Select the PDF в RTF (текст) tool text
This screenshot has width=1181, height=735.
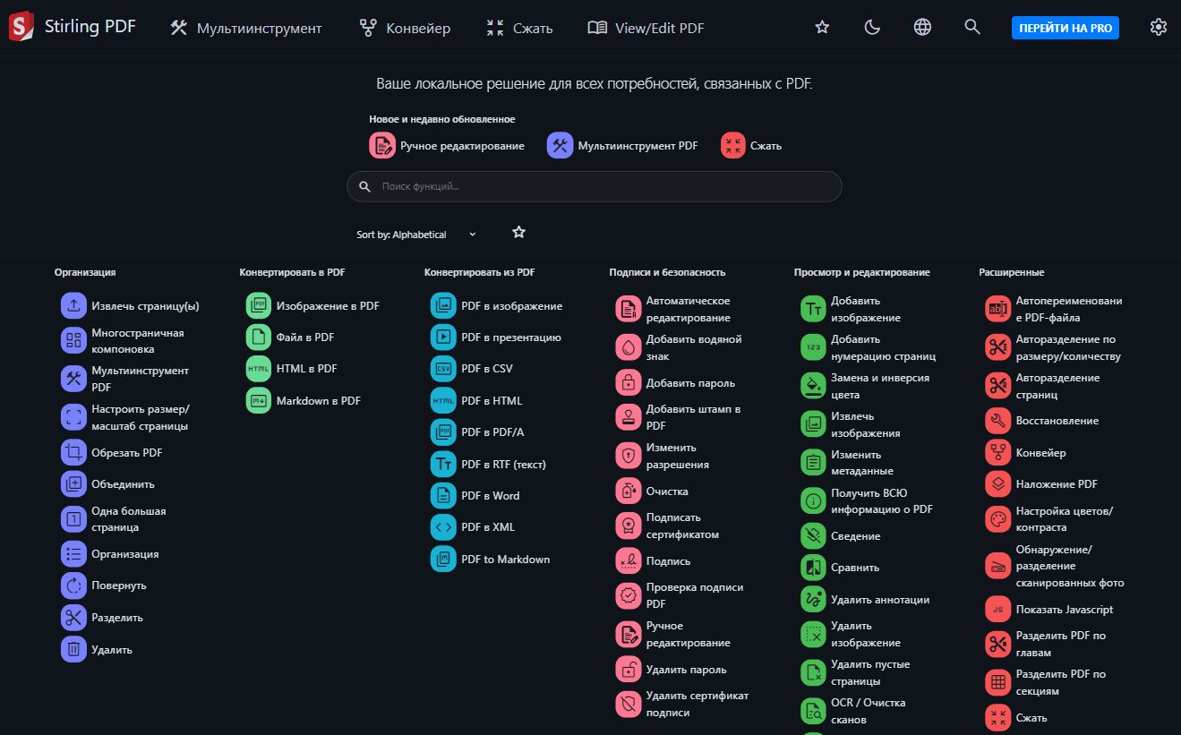pos(503,465)
